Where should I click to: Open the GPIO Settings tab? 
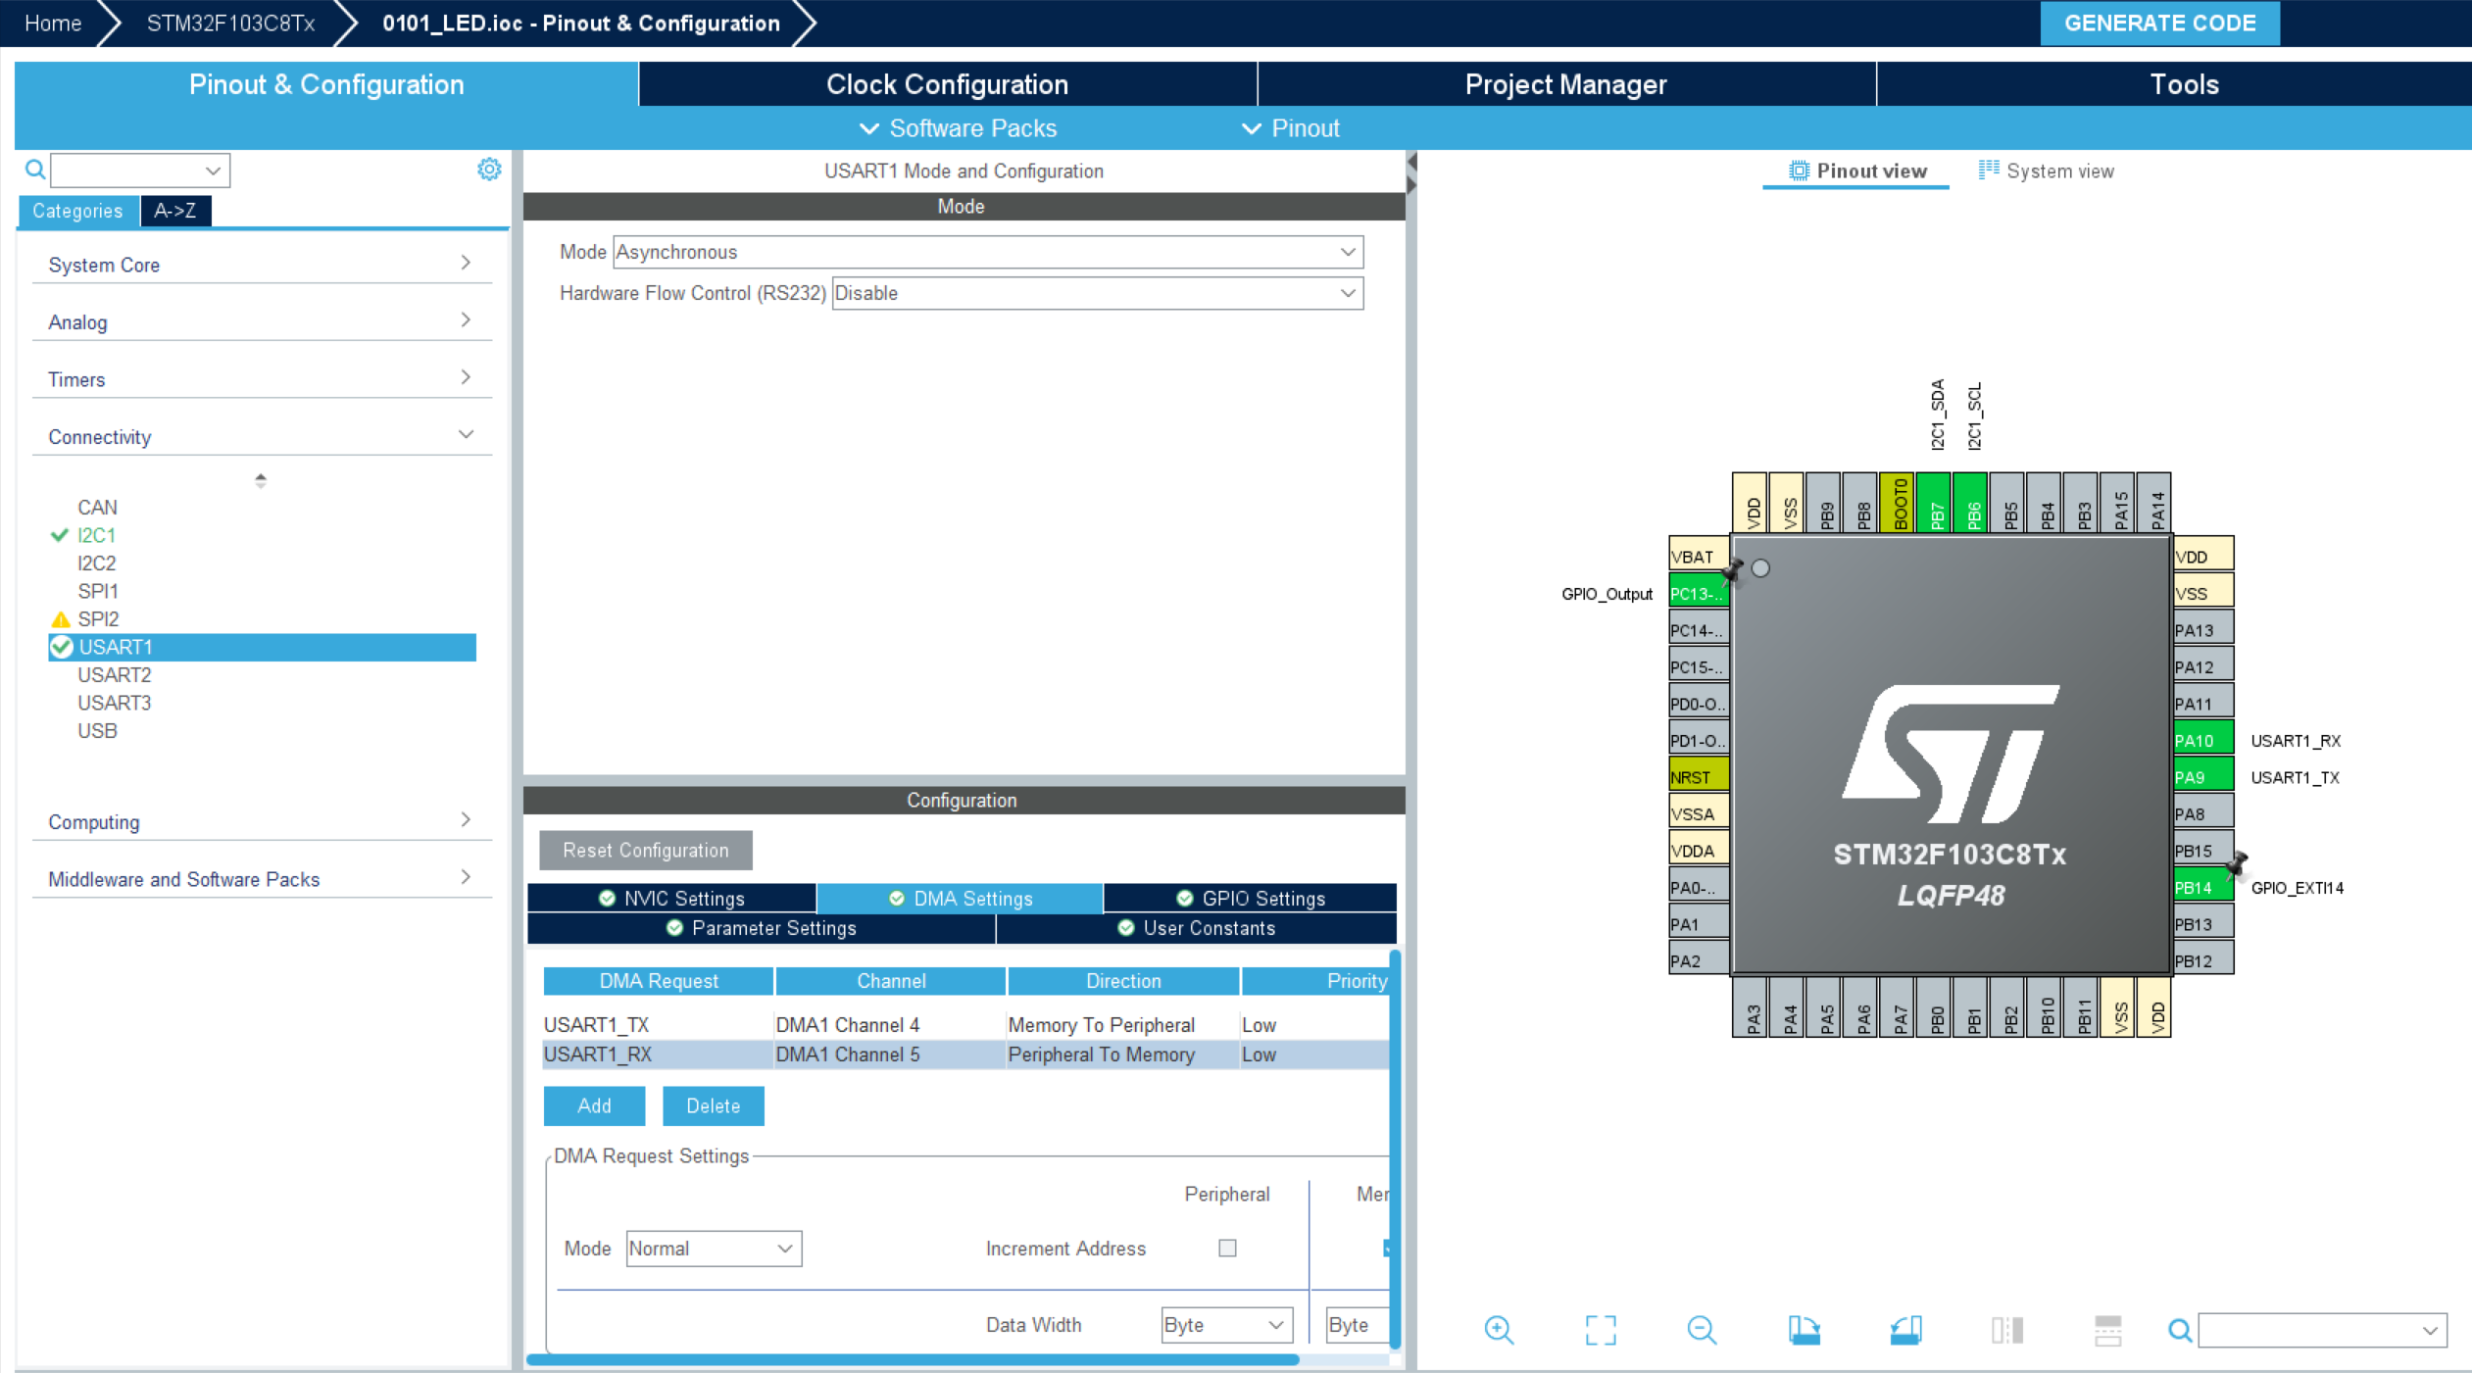coord(1250,898)
